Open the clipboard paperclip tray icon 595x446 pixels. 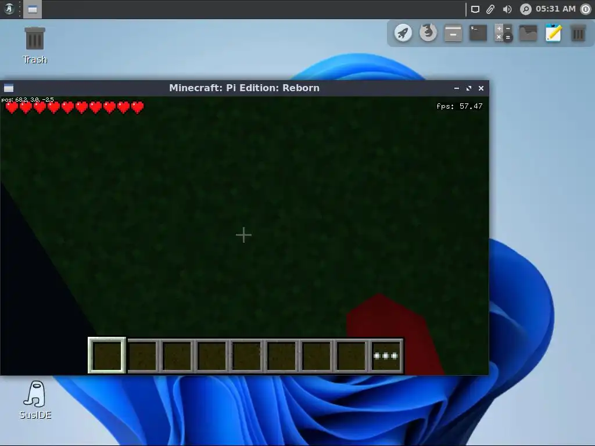pos(490,9)
